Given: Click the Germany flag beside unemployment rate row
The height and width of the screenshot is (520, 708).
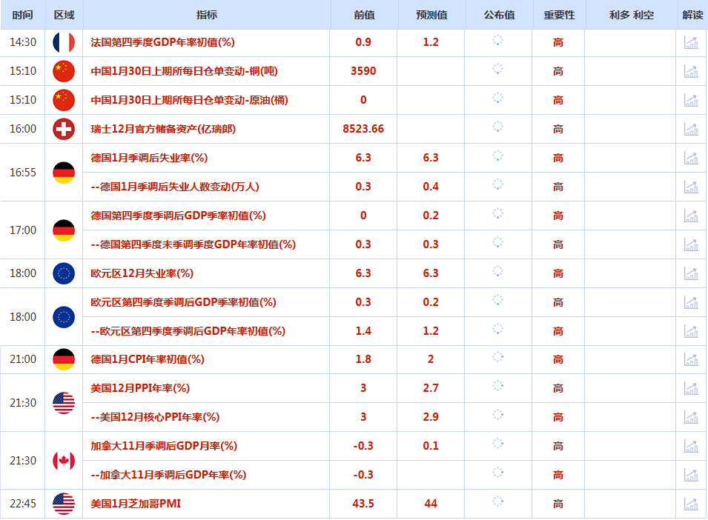Looking at the screenshot, I should pos(62,171).
